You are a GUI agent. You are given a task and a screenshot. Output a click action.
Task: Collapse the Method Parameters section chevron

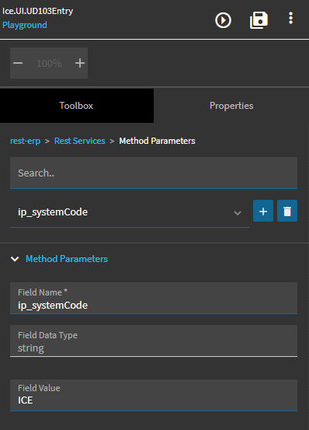point(15,259)
